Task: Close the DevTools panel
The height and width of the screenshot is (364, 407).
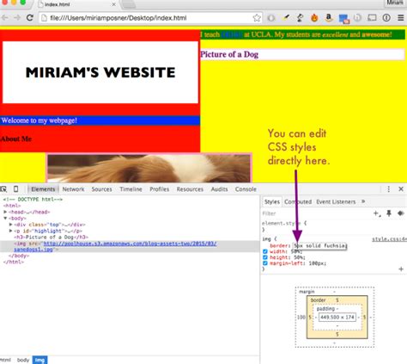Action: pos(401,189)
